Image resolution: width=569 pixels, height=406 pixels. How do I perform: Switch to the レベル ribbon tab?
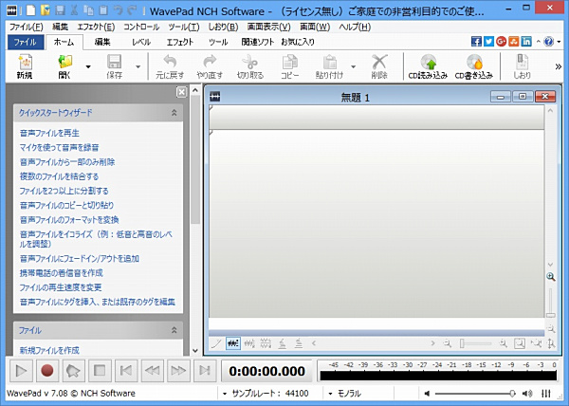(x=140, y=42)
